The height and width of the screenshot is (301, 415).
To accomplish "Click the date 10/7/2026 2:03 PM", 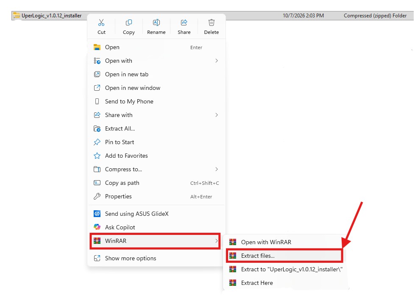I will coord(304,16).
